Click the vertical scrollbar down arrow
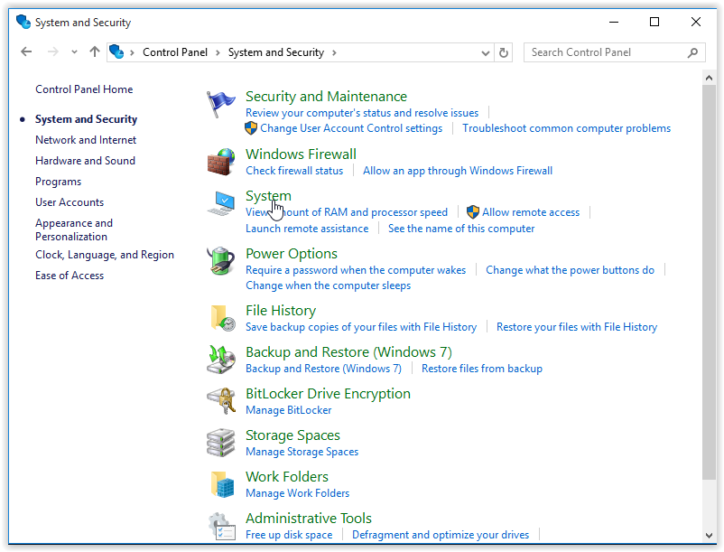The width and height of the screenshot is (724, 552). (710, 536)
